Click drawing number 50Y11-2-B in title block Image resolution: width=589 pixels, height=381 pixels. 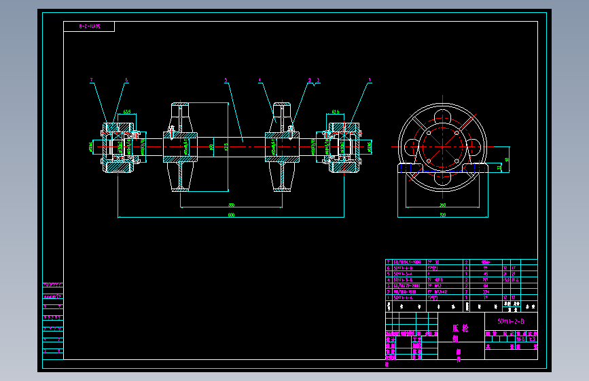(x=511, y=321)
